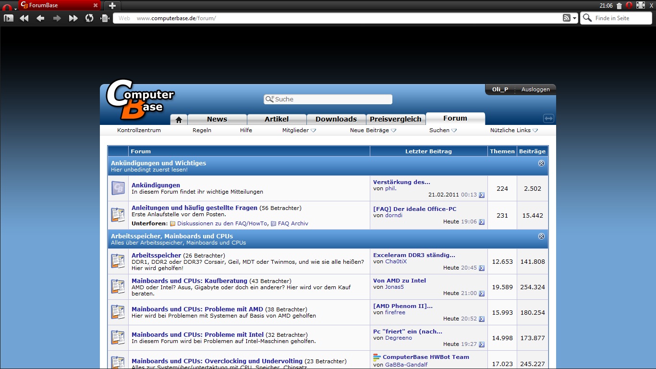The width and height of the screenshot is (656, 369).
Task: Click Ausloggen to log out
Action: coord(535,89)
